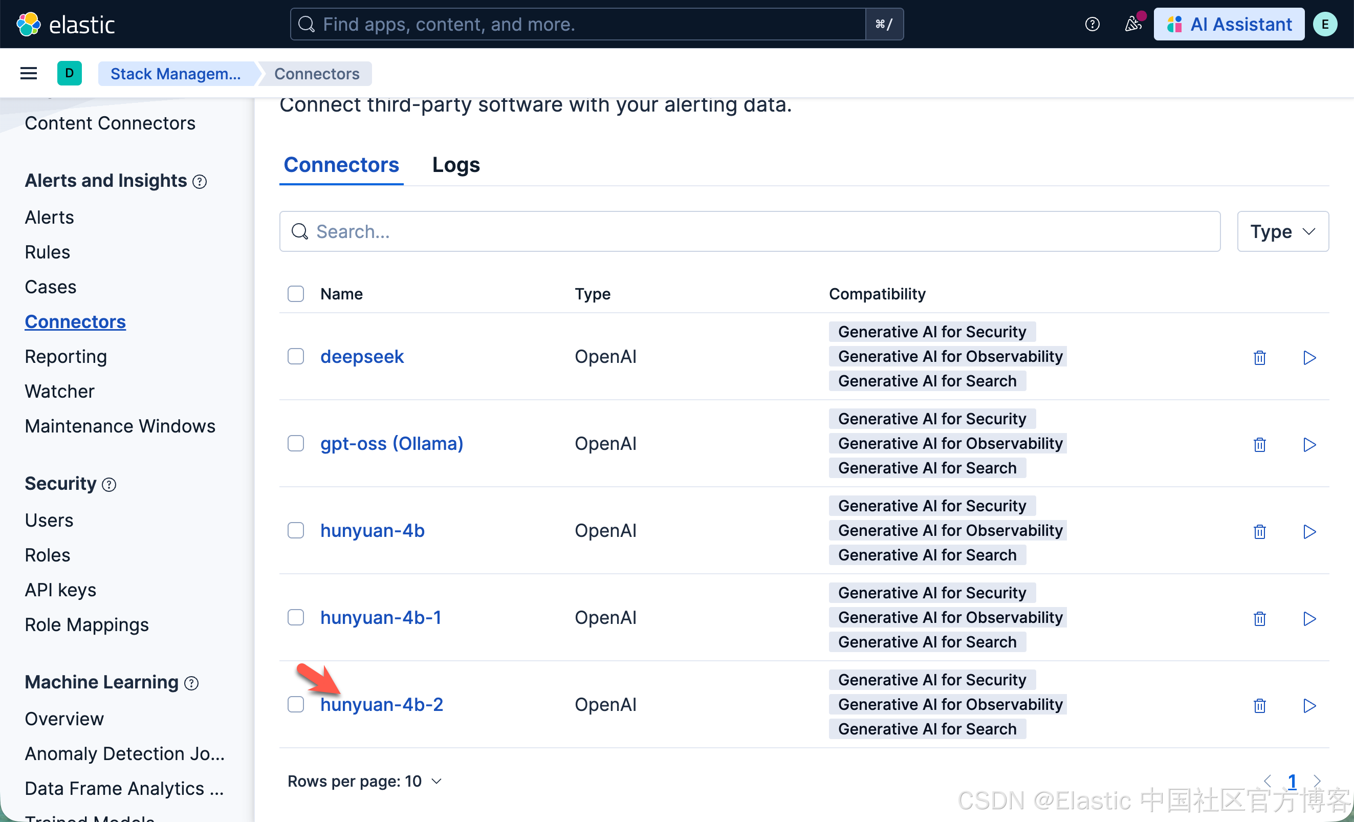Run the gpt-oss (Ollama) connector
The width and height of the screenshot is (1354, 822).
point(1309,444)
